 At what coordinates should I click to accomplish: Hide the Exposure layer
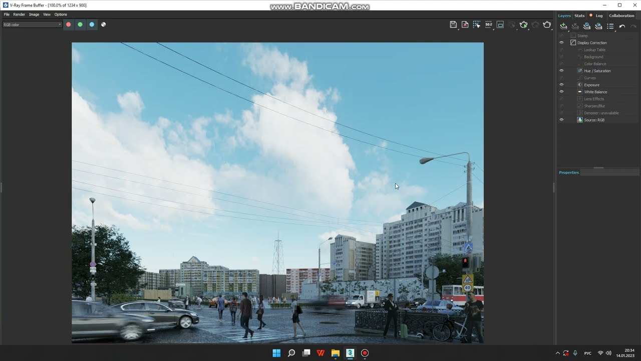[561, 85]
